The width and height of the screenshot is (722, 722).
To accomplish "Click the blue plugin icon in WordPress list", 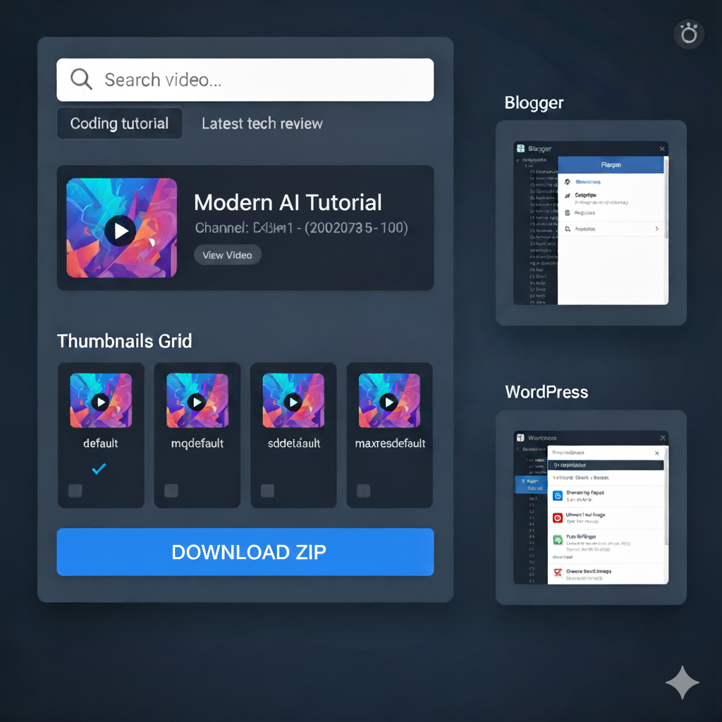I will coord(559,496).
